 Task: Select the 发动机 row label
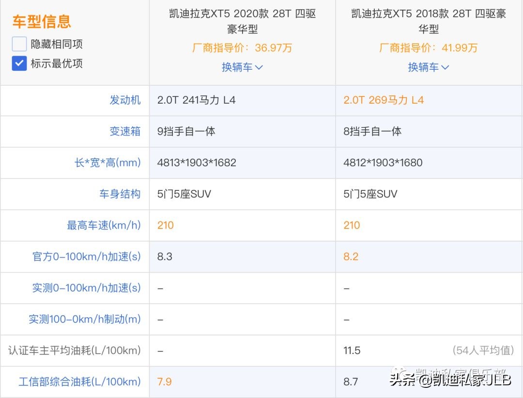point(125,100)
